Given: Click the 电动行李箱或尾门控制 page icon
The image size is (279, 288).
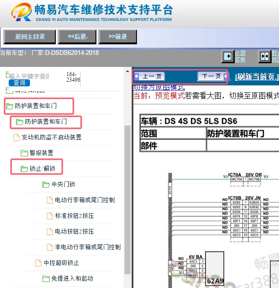Looking at the screenshot, I should point(50,200).
